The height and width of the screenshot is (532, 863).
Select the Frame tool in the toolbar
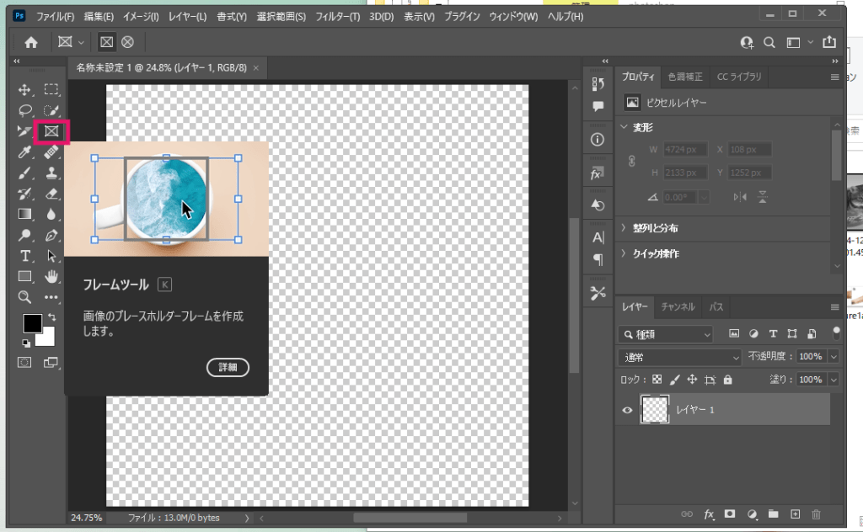tap(51, 131)
